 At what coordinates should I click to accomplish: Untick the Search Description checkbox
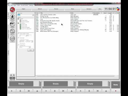tap(21, 27)
